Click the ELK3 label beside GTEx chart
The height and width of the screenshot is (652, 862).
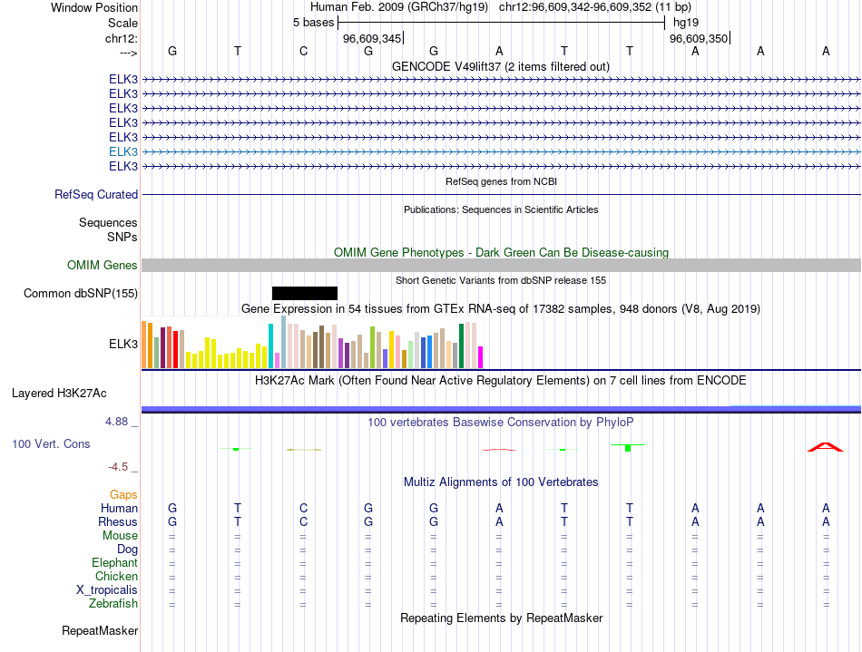pos(123,345)
